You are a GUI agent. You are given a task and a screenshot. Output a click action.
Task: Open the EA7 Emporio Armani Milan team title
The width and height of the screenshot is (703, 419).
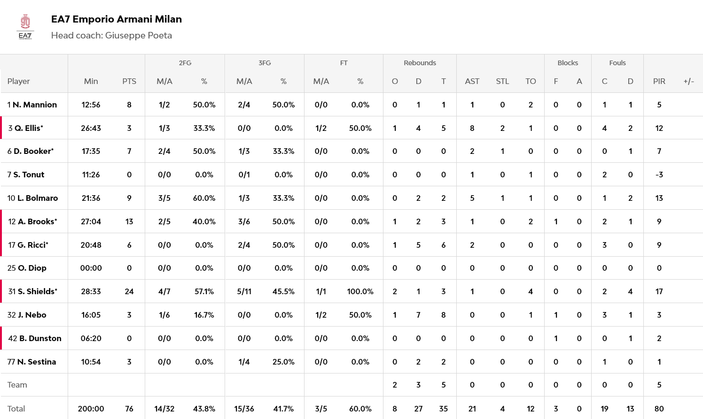point(116,19)
